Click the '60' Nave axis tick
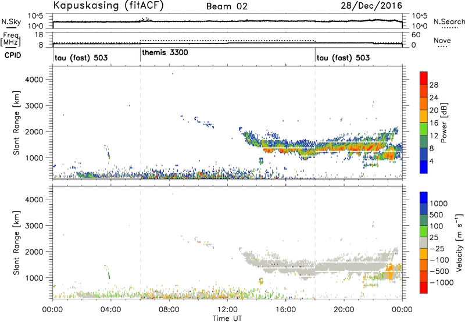 (416, 35)
